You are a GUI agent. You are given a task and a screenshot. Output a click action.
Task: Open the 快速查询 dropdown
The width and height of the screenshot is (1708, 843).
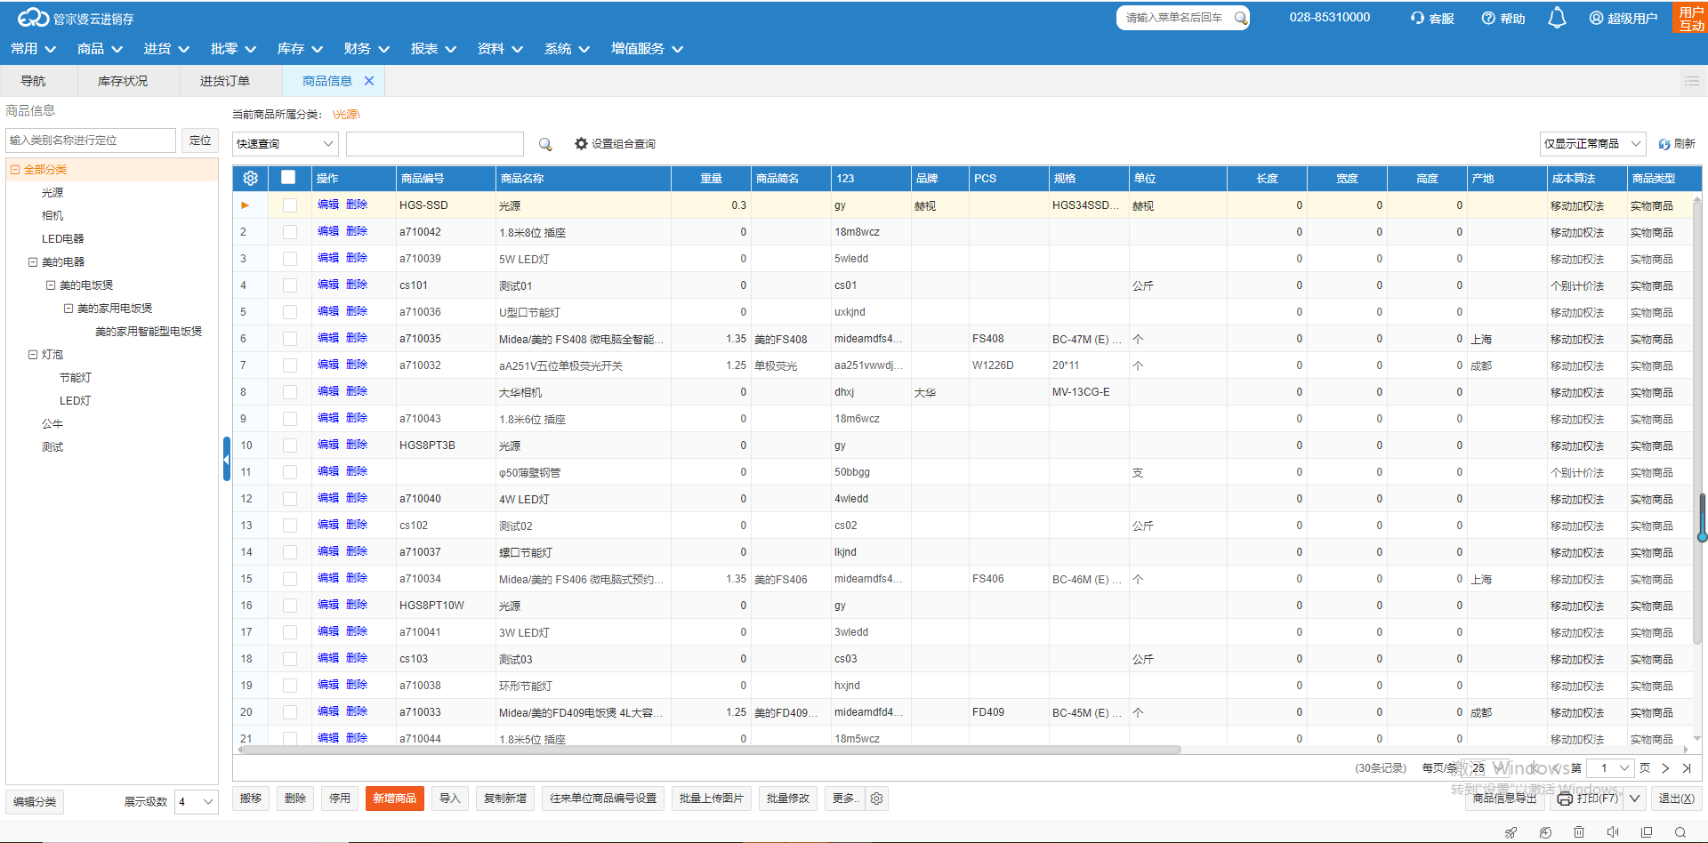click(286, 144)
